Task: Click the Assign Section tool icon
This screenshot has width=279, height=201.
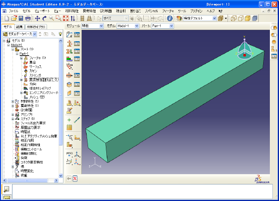Action: [x=69, y=51]
